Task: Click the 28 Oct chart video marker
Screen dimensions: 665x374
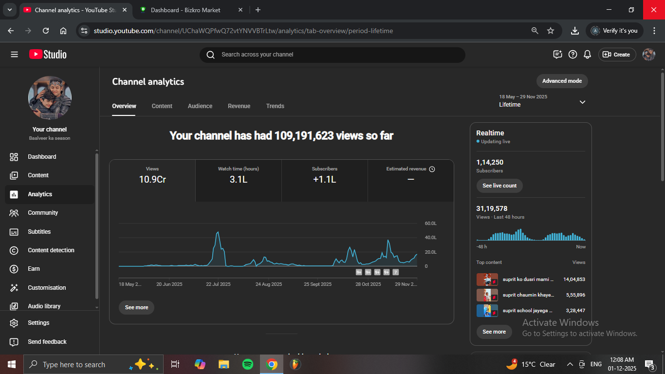Action: coord(368,272)
